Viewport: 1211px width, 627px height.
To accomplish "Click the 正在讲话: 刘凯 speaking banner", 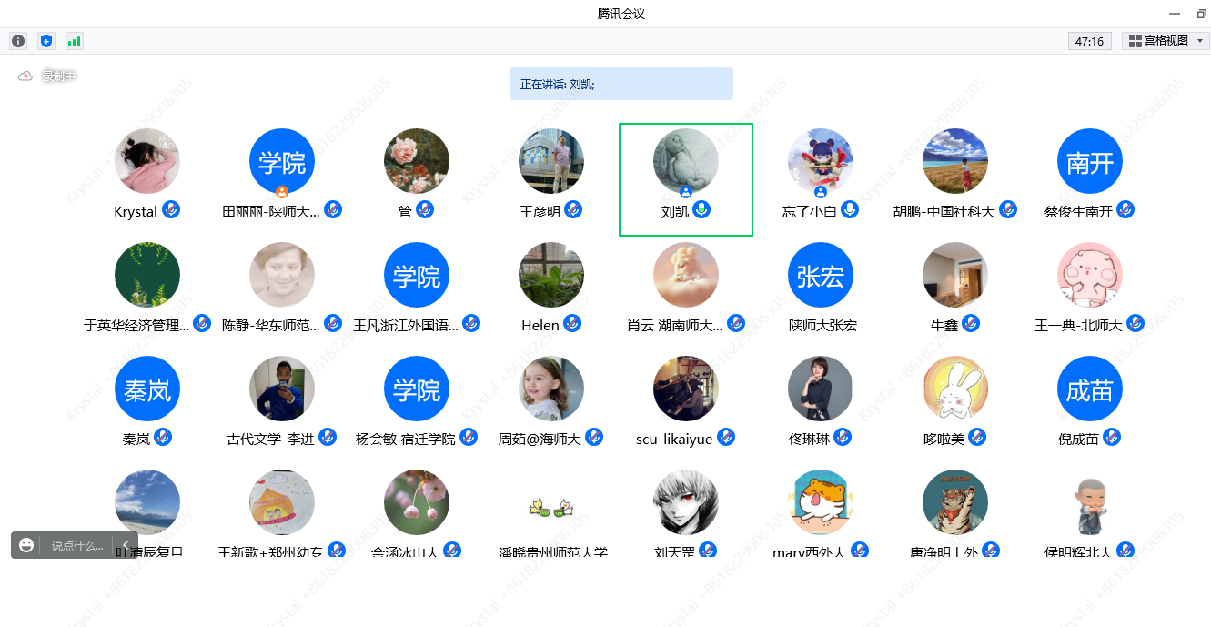I will (621, 84).
